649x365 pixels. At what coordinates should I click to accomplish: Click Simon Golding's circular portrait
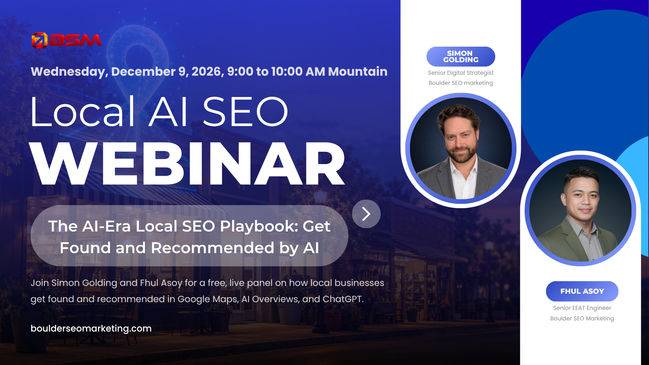pyautogui.click(x=461, y=148)
